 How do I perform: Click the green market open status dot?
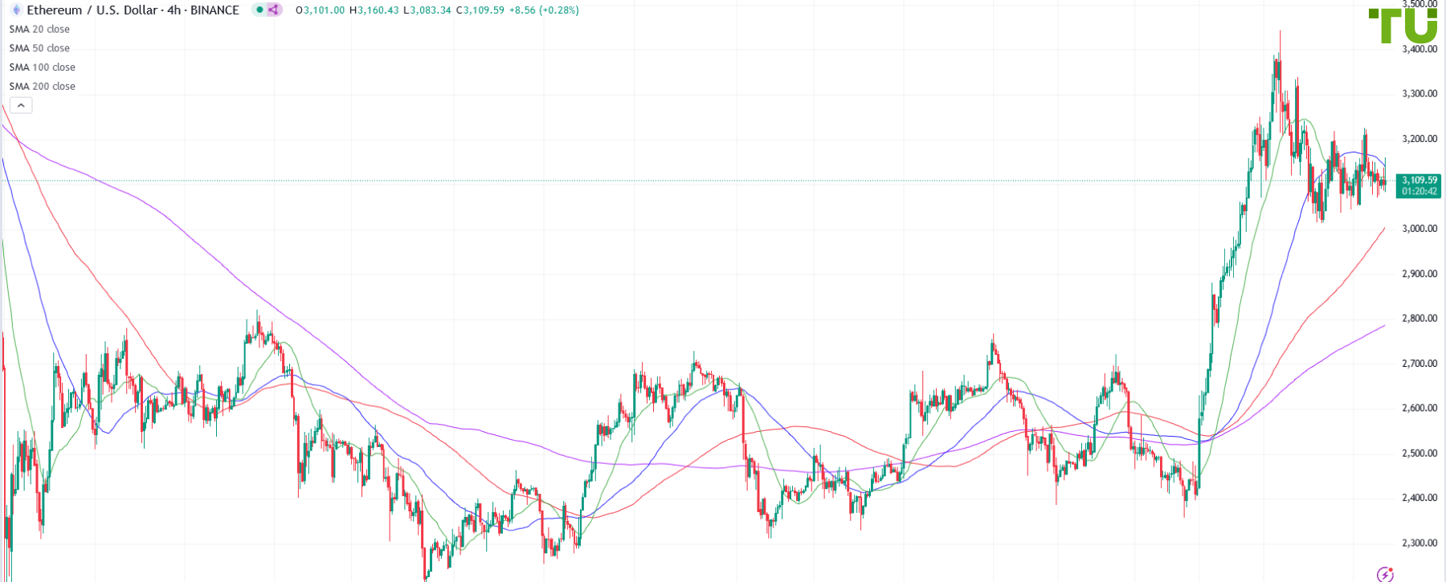pyautogui.click(x=259, y=10)
